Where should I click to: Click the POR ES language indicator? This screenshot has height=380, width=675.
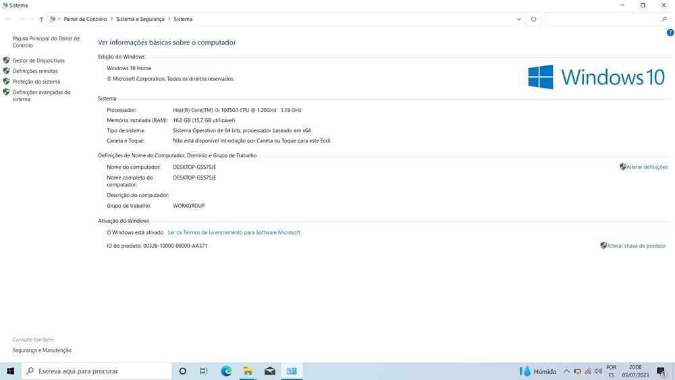pyautogui.click(x=612, y=371)
